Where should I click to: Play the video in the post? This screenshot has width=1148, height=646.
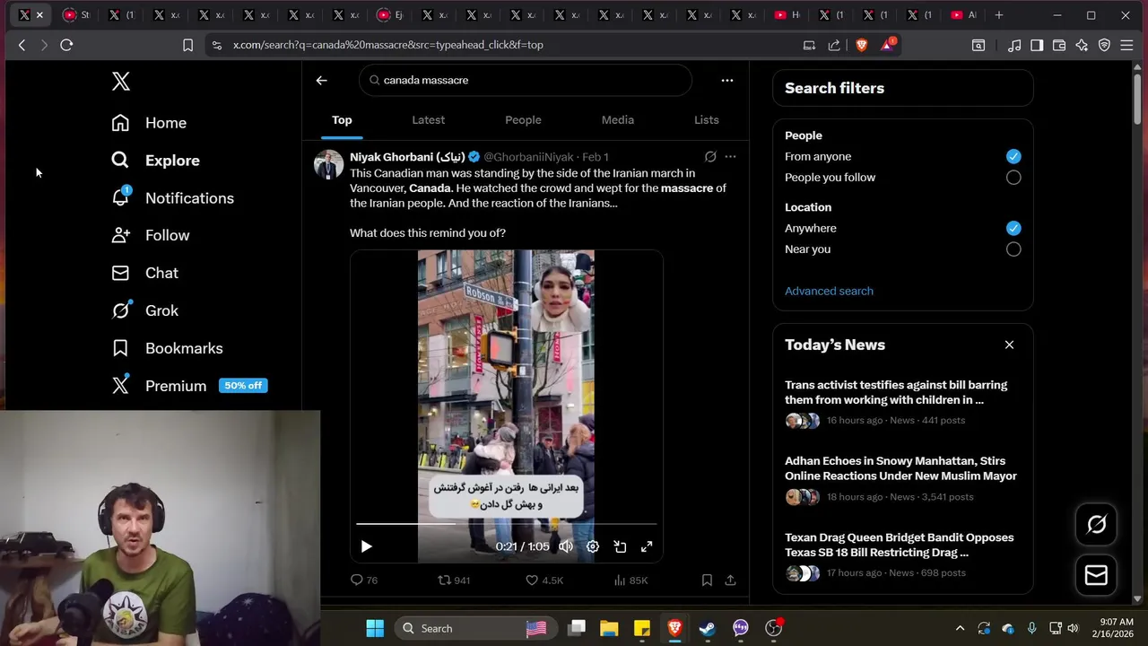point(366,546)
